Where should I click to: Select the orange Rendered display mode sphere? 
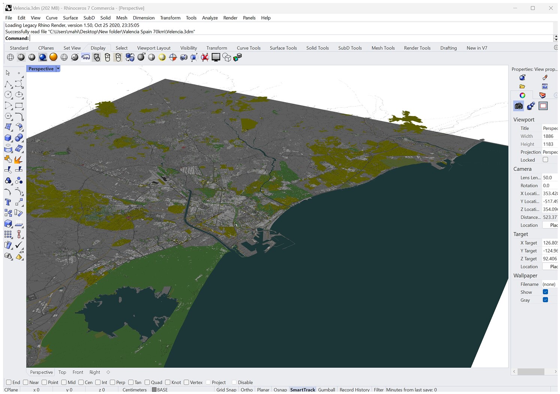[53, 57]
